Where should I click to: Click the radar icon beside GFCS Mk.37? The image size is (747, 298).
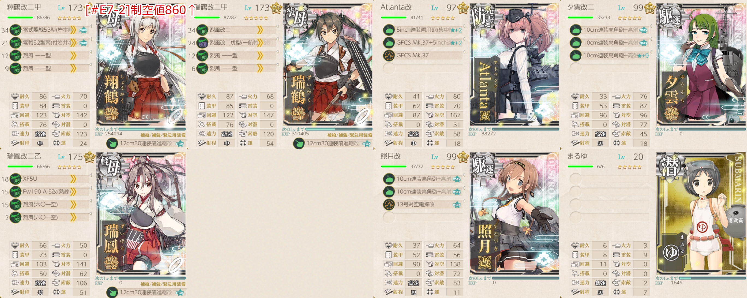pos(389,55)
